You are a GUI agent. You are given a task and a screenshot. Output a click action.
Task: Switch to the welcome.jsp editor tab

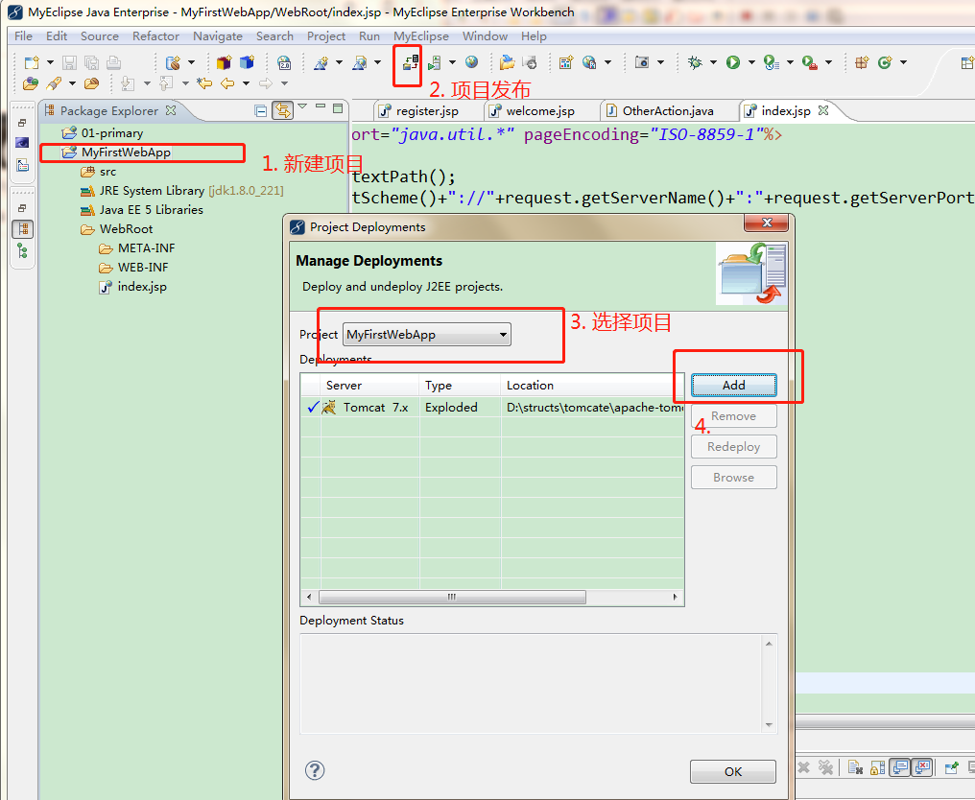(540, 111)
